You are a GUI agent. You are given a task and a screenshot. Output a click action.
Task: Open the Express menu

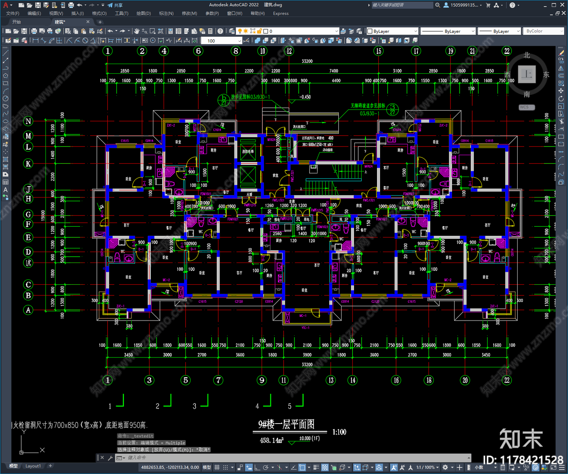pos(281,14)
